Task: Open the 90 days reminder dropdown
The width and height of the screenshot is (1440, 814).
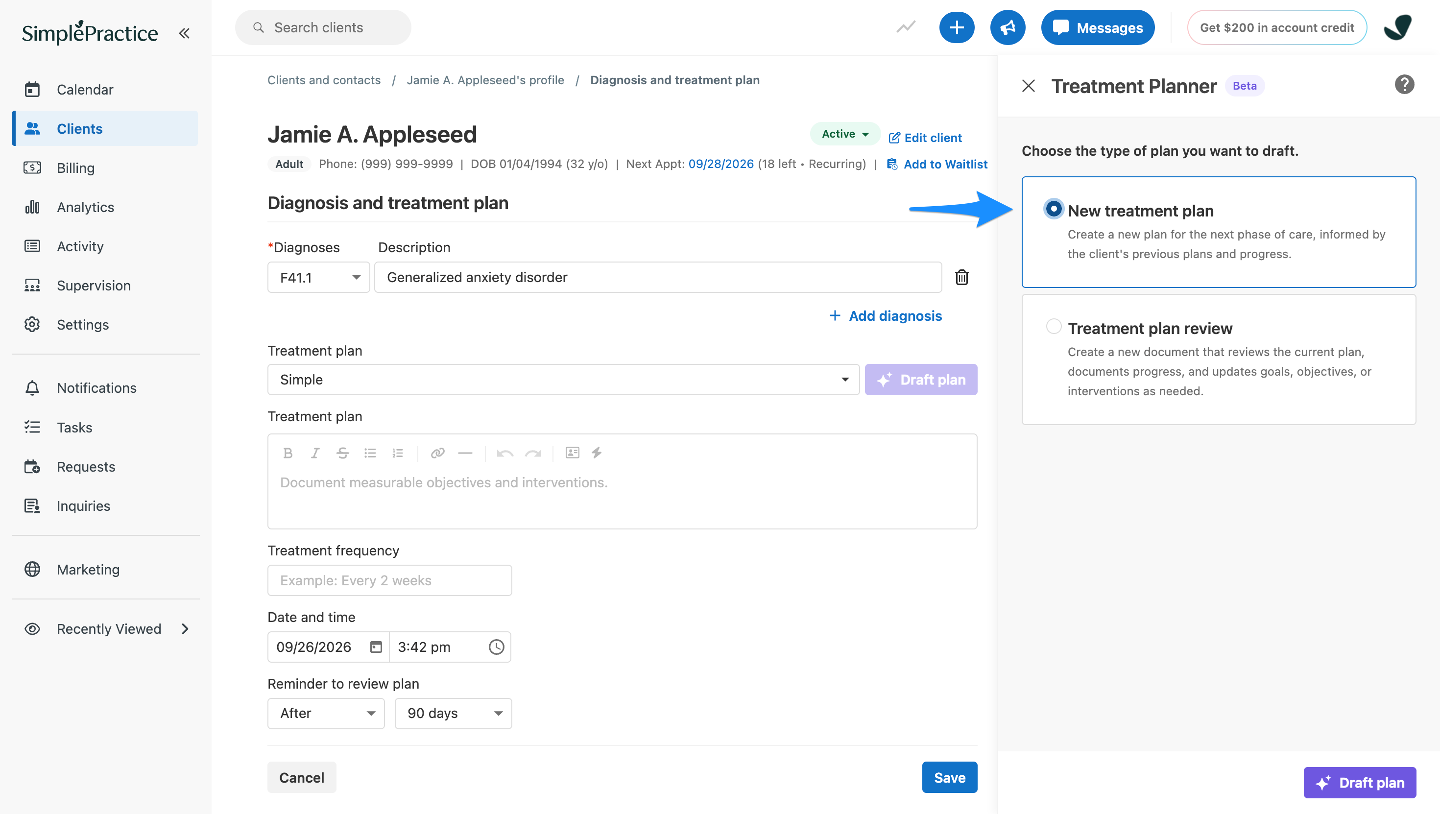Action: point(454,714)
